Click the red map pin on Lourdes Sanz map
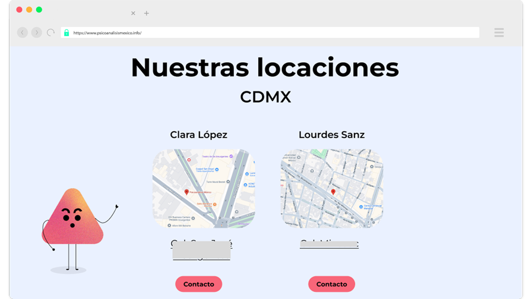This screenshot has width=532, height=299. (333, 192)
